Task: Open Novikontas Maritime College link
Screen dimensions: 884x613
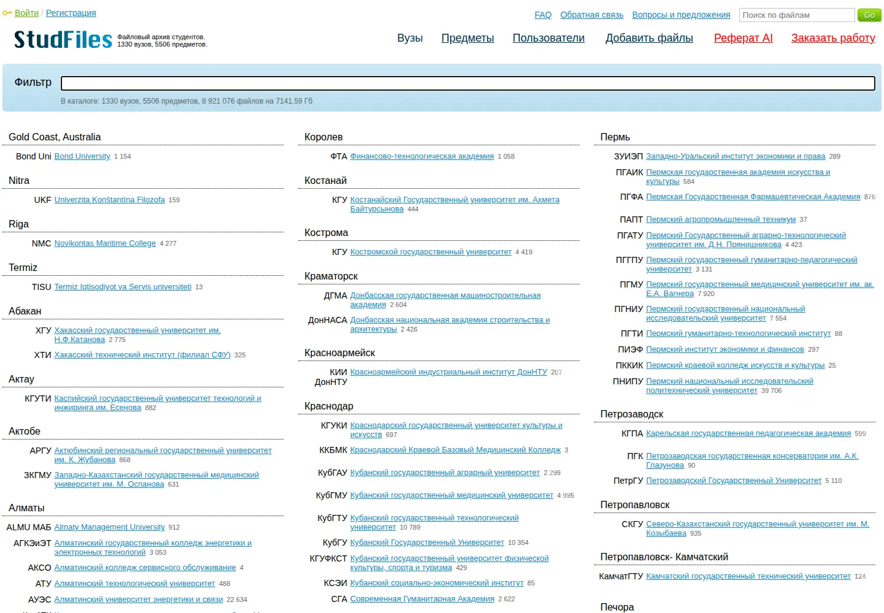Action: pyautogui.click(x=105, y=243)
